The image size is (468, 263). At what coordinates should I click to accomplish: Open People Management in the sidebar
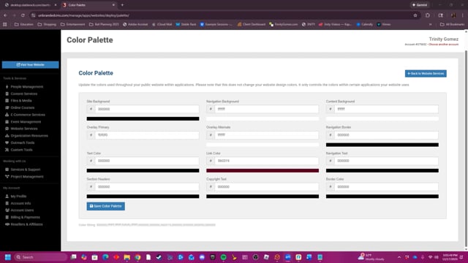(x=27, y=87)
